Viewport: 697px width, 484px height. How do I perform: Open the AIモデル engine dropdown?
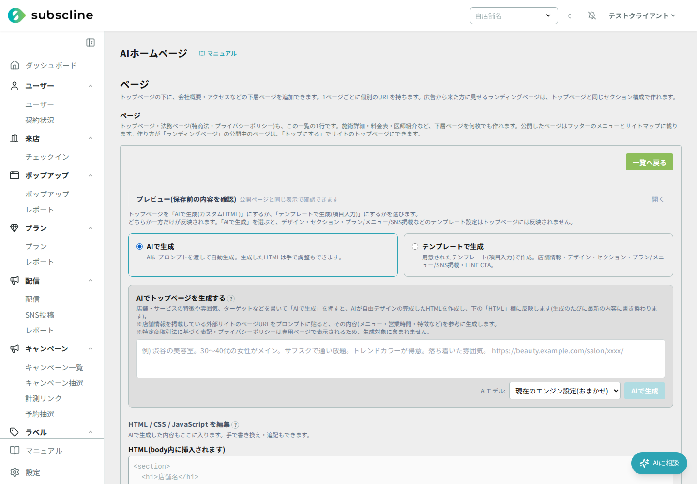tap(565, 391)
